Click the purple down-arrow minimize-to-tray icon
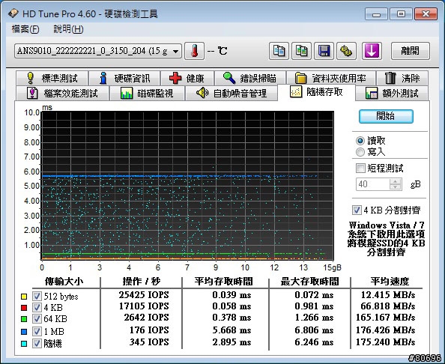This screenshot has height=364, width=445. click(x=372, y=51)
